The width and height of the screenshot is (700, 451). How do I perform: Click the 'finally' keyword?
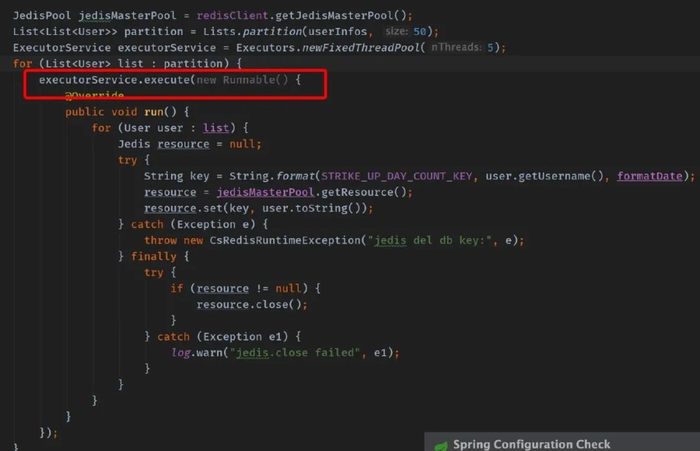click(154, 256)
